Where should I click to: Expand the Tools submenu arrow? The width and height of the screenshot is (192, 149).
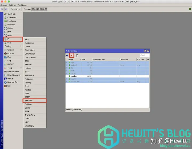coord(21,68)
